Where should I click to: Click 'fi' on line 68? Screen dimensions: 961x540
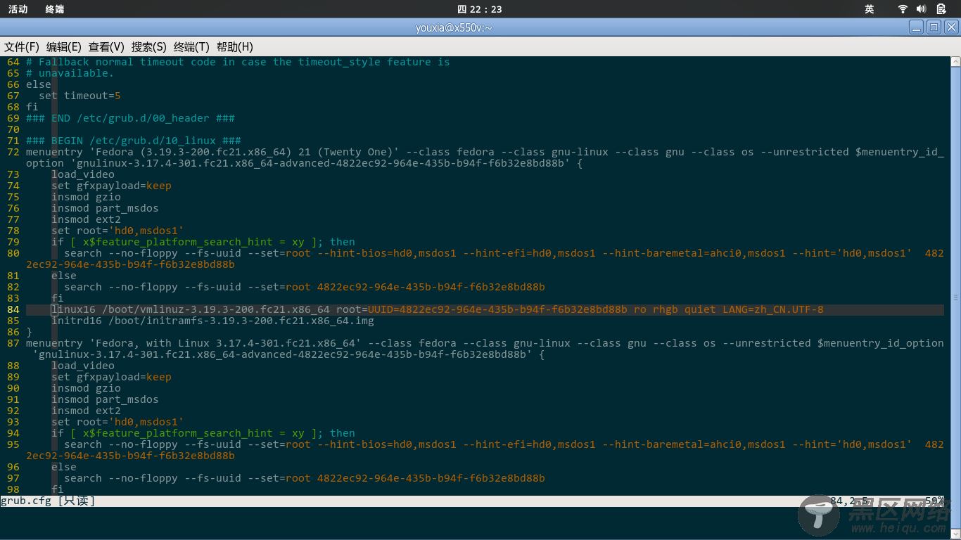click(32, 107)
